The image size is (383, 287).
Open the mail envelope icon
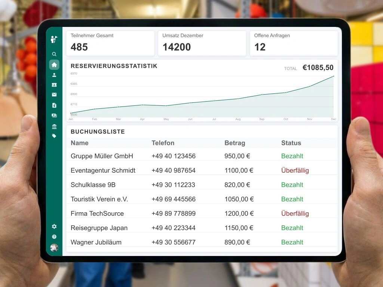pos(54,95)
